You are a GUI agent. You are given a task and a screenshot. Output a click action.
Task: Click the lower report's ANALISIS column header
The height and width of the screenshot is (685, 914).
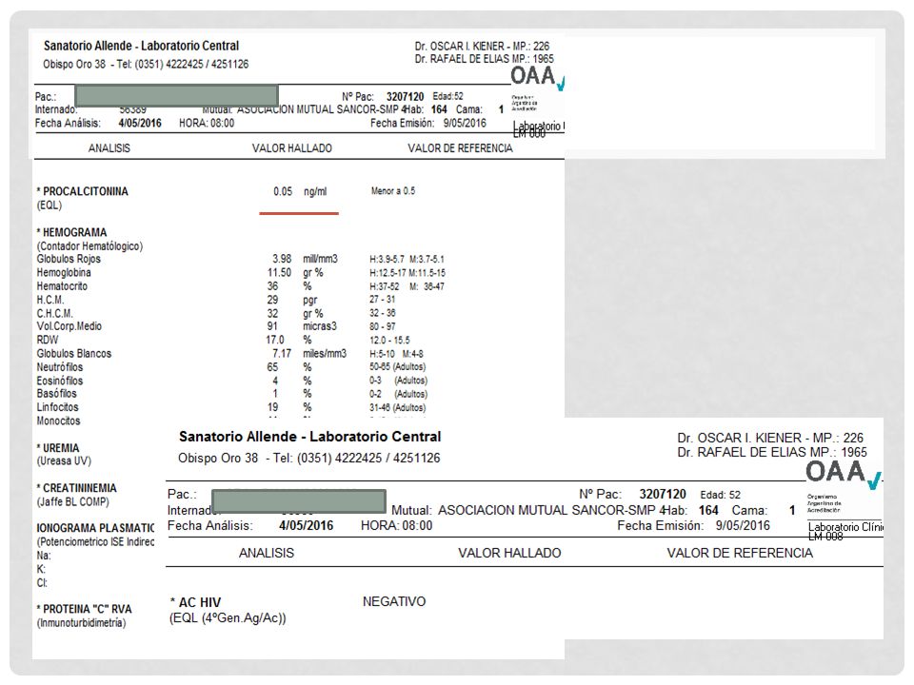pyautogui.click(x=267, y=554)
